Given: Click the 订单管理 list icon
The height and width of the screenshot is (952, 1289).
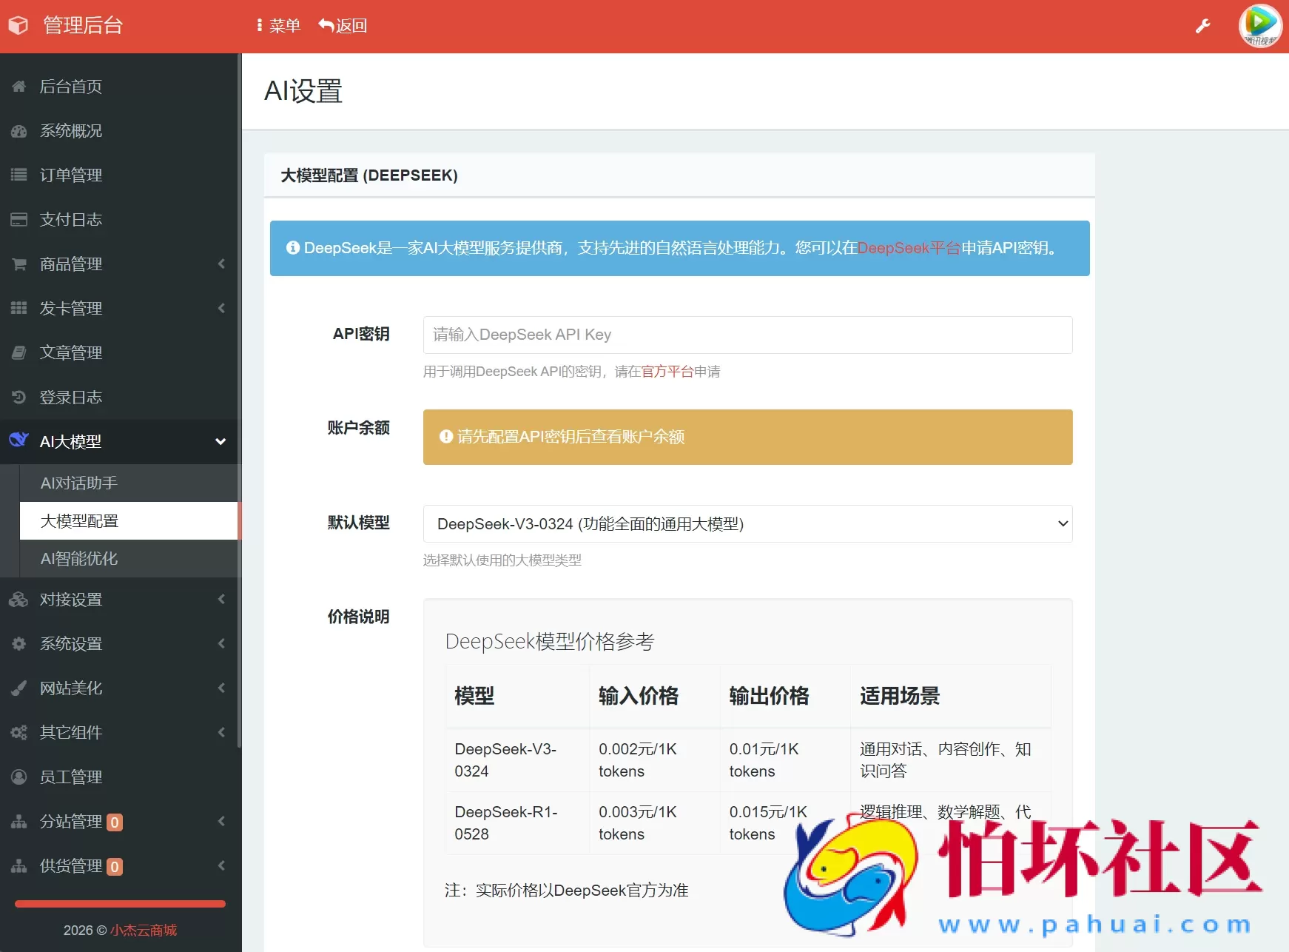Looking at the screenshot, I should point(18,175).
